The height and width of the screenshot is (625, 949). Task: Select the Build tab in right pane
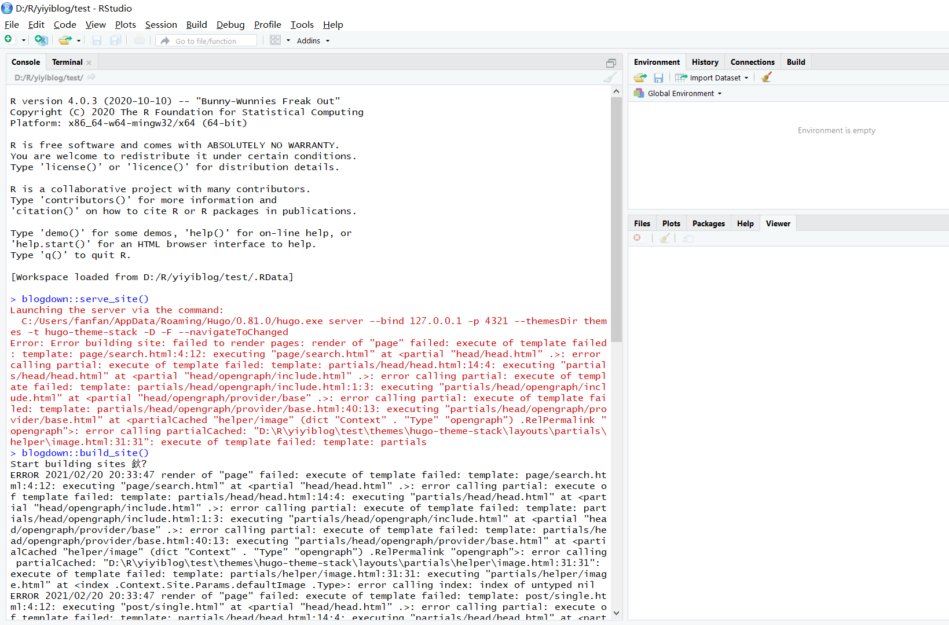[x=796, y=62]
